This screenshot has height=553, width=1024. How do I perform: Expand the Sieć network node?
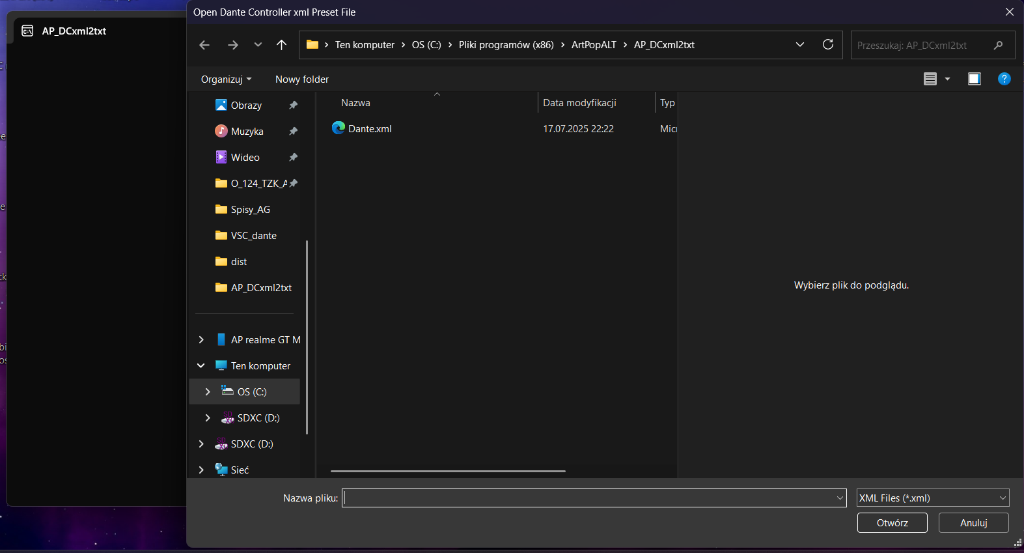coord(201,470)
